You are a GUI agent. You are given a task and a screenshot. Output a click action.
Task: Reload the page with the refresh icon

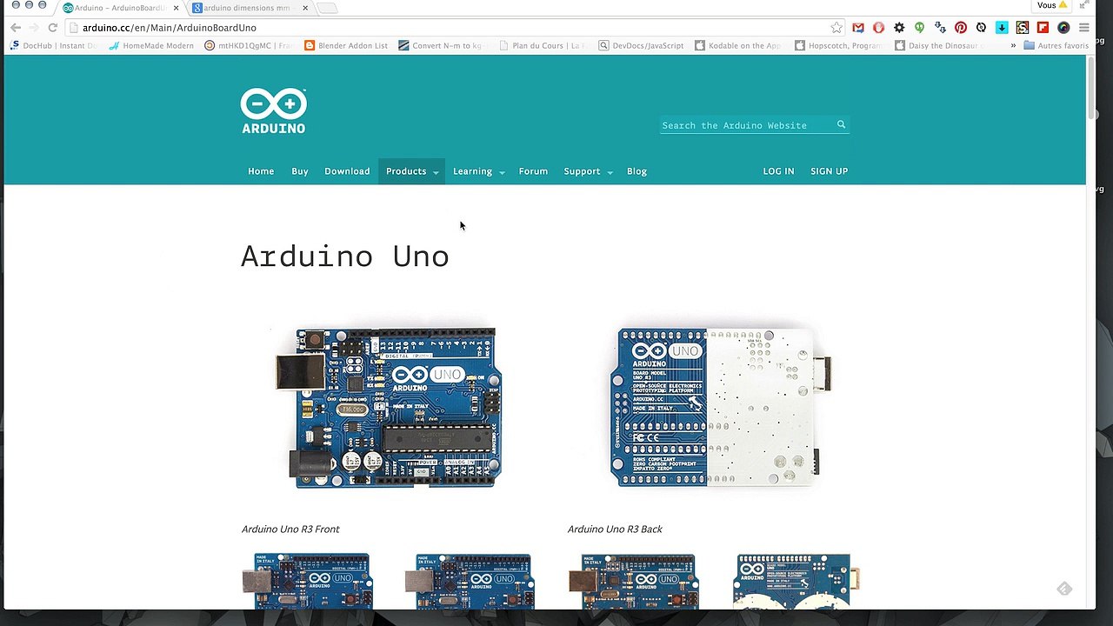pyautogui.click(x=52, y=28)
